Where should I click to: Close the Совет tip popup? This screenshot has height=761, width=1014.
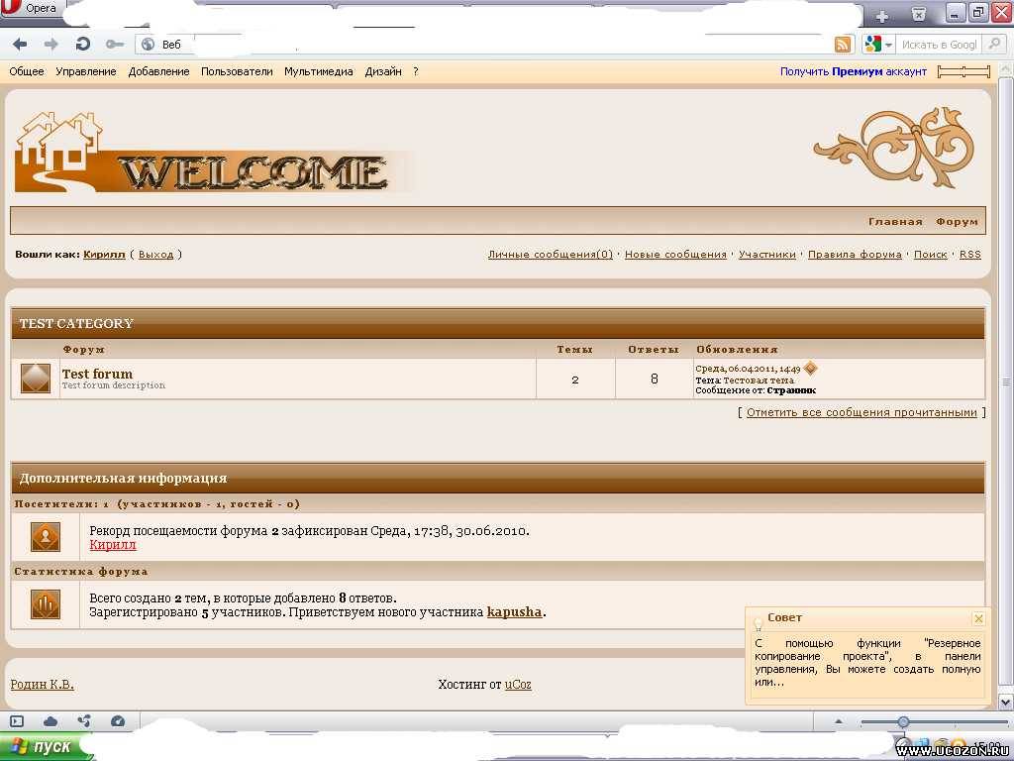(979, 618)
